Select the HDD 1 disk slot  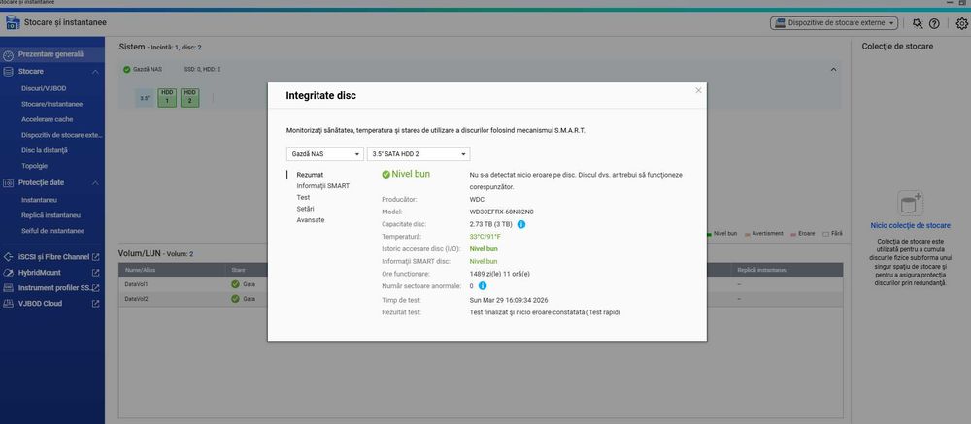tap(167, 98)
